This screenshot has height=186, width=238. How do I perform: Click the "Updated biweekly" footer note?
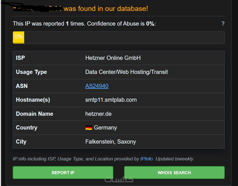[175, 159]
